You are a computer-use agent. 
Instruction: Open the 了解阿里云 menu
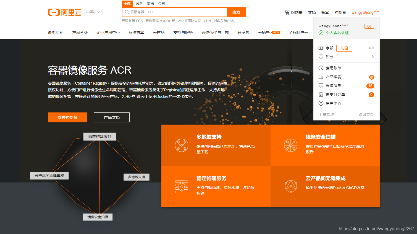(x=298, y=33)
